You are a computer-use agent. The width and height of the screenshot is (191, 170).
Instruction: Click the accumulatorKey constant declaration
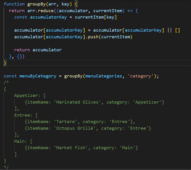[48, 17]
